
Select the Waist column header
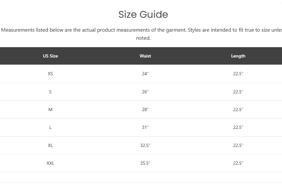click(x=145, y=56)
